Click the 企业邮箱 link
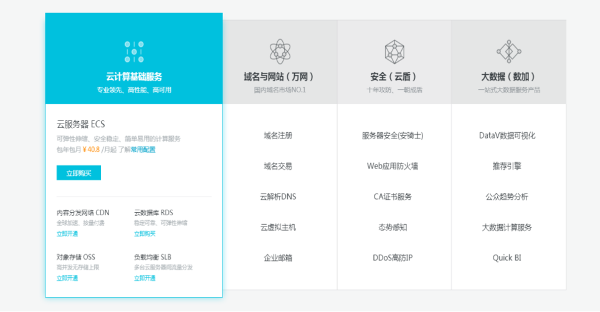The image size is (600, 312). coord(278,258)
